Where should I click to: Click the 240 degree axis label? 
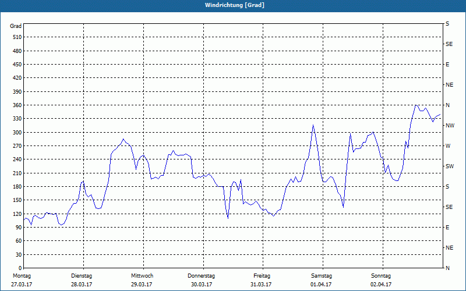17,159
